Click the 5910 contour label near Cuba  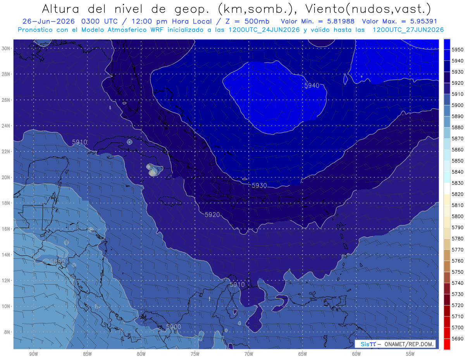(79, 142)
